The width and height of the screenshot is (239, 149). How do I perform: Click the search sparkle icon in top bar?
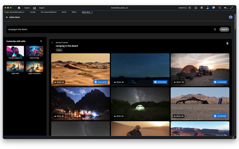pos(220,7)
